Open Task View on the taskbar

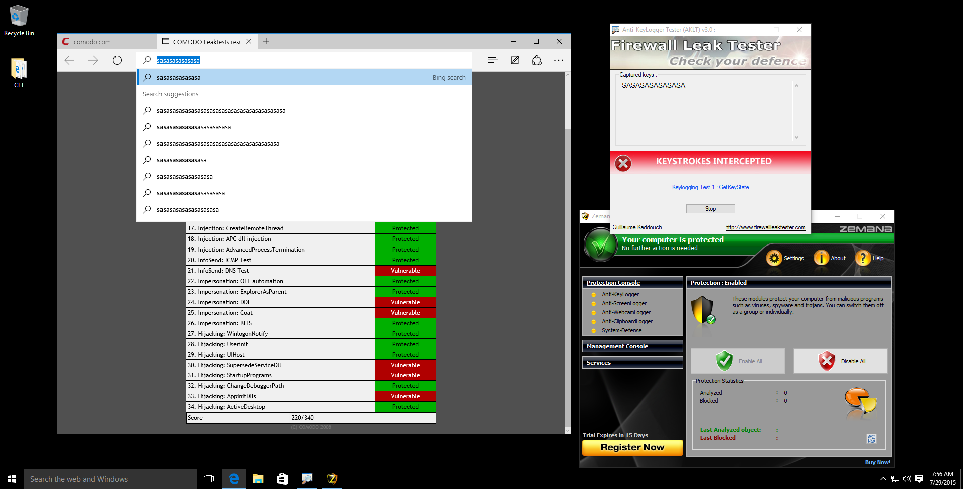pos(209,479)
